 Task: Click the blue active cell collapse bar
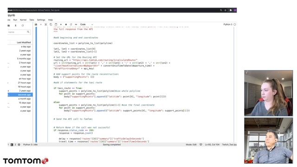(36, 84)
